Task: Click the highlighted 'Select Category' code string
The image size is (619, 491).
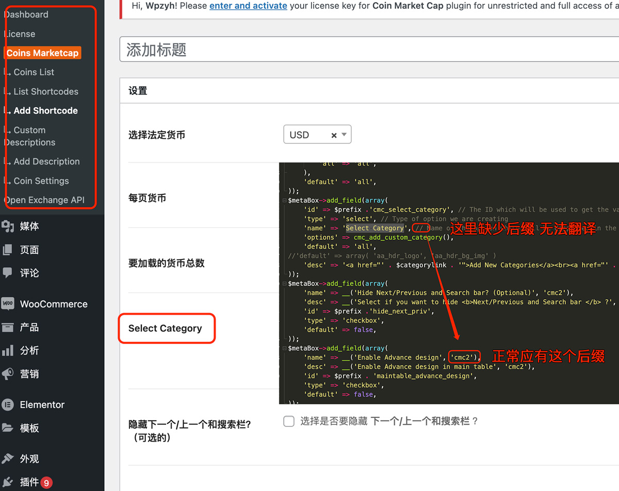Action: (375, 228)
